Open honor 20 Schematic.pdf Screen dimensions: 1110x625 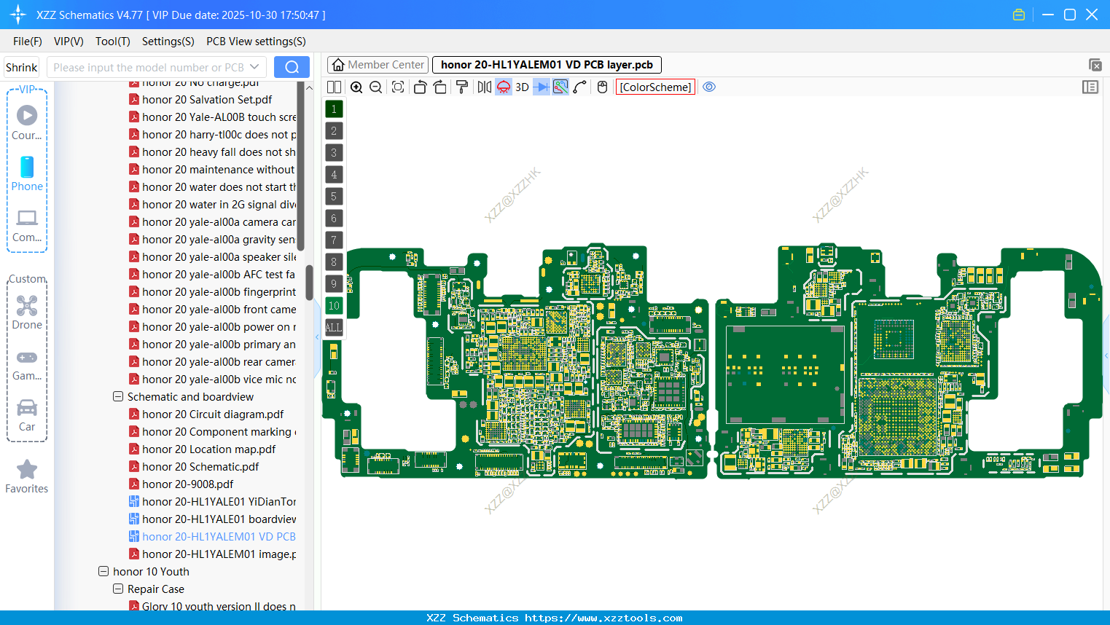pyautogui.click(x=200, y=467)
